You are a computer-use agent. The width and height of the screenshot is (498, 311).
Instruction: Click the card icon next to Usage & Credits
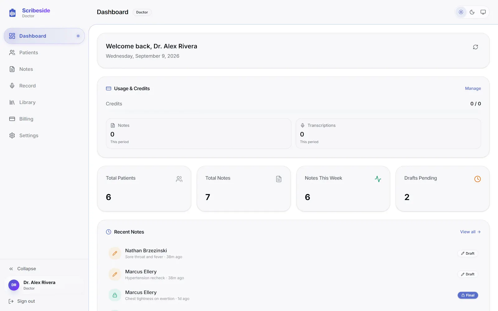[x=109, y=89]
